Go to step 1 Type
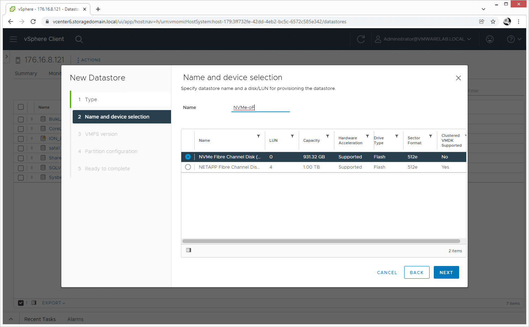The height and width of the screenshot is (327, 529). point(121,99)
